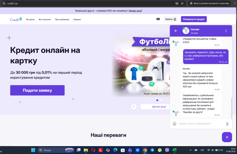Click the 'Наші переваги' heading
The width and height of the screenshot is (237, 154).
coord(108,135)
